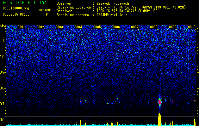
Task: Click the 0804 time marker
Action: coord(78,27)
